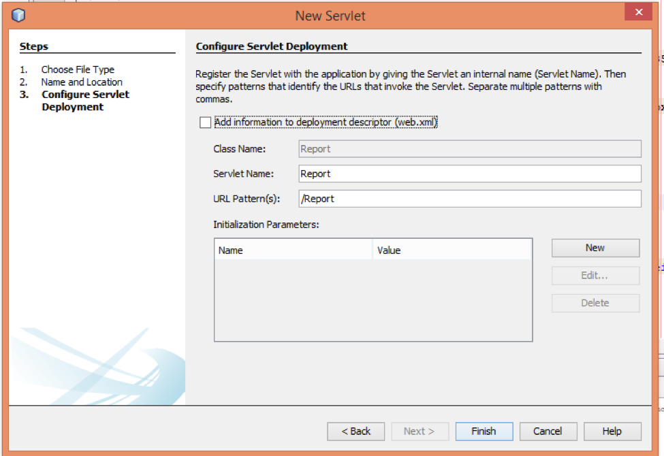Click the Next > button

click(x=420, y=431)
